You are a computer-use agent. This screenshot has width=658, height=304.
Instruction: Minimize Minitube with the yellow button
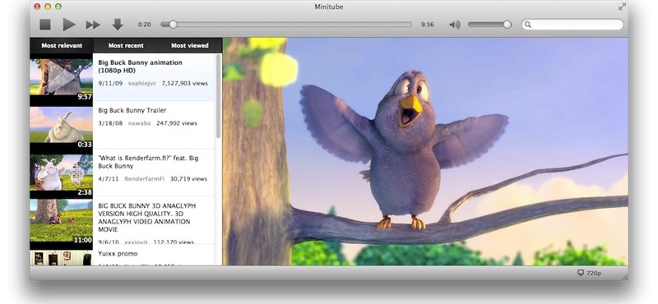[x=48, y=7]
